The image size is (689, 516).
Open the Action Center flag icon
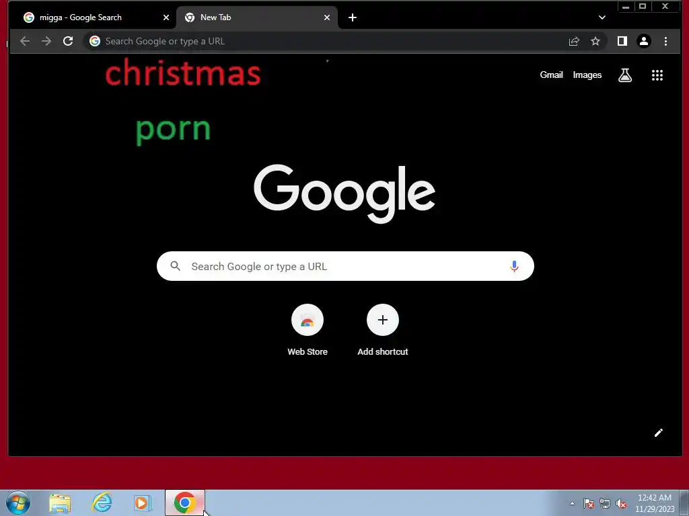coord(589,504)
